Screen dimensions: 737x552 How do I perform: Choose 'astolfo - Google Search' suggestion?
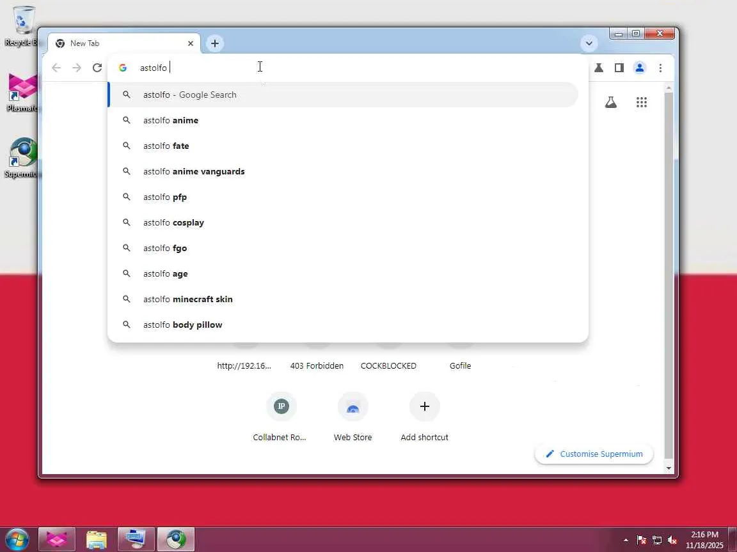[343, 95]
